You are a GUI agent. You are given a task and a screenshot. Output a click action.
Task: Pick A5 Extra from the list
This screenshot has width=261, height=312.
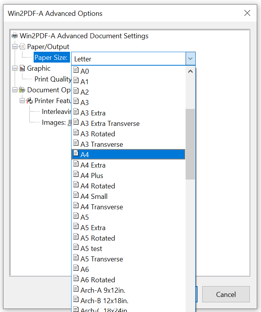point(128,227)
